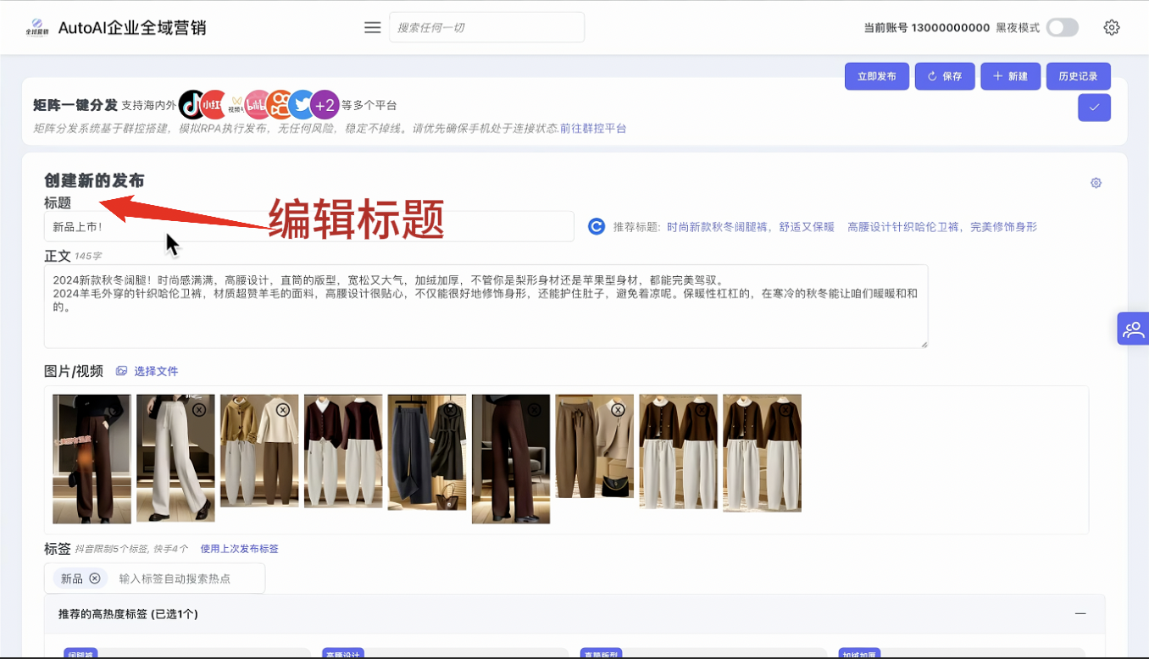Click the Twitter bird platform icon

pos(301,105)
